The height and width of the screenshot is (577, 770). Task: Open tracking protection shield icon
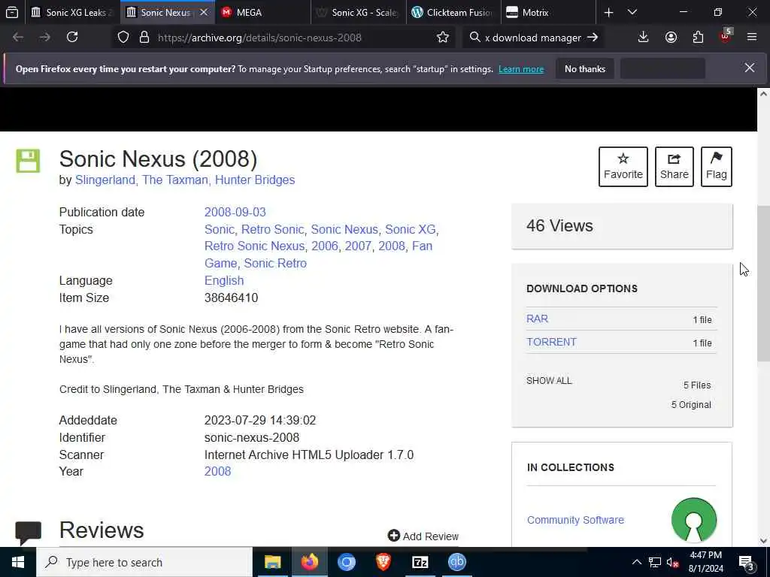click(123, 38)
